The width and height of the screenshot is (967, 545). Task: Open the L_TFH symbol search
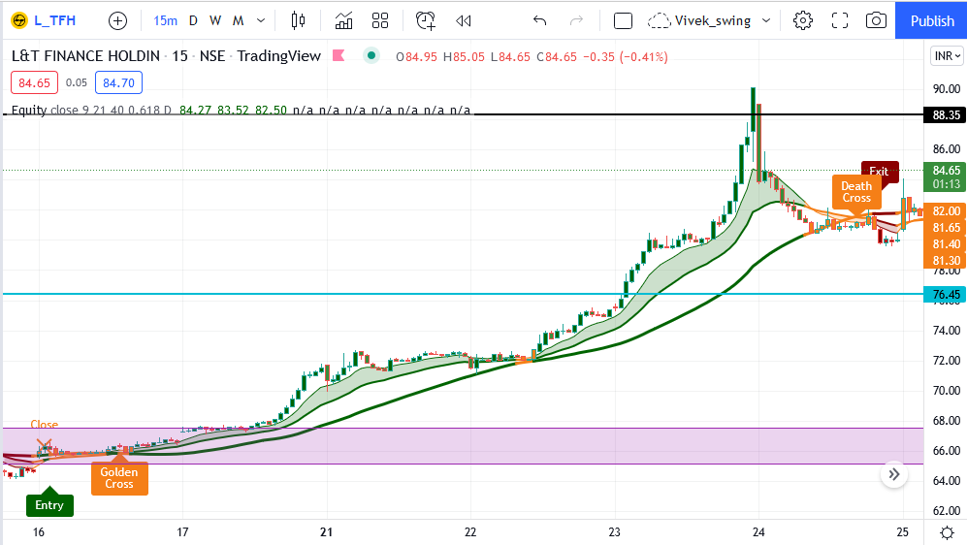(45, 20)
